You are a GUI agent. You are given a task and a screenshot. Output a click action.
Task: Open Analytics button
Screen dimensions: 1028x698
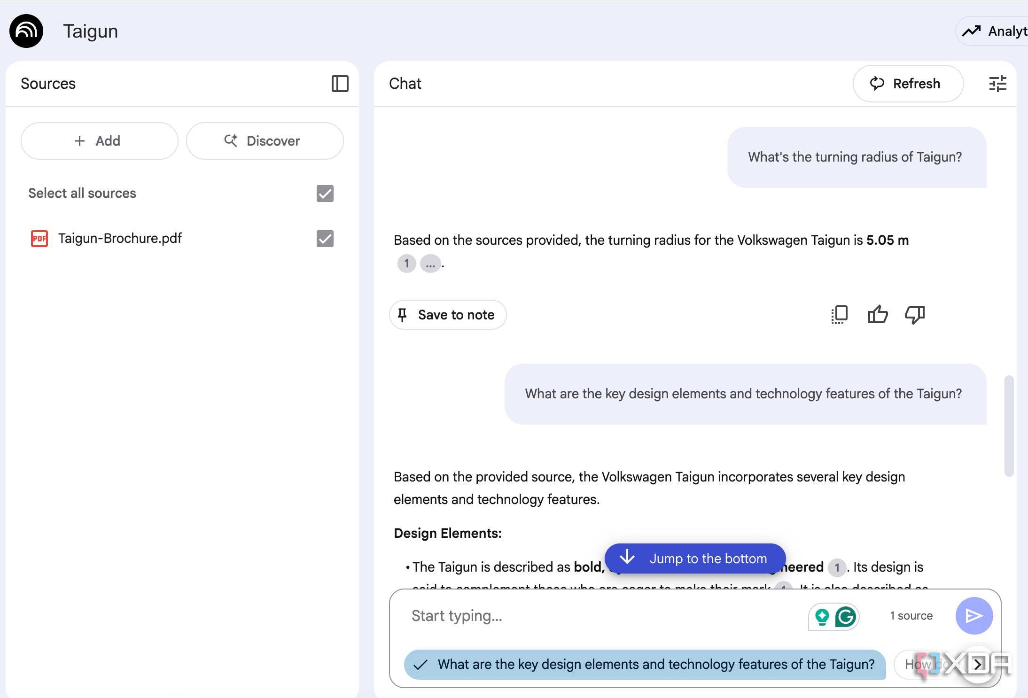[x=992, y=31]
